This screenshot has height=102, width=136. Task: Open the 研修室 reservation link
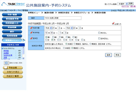[x=6, y=51]
